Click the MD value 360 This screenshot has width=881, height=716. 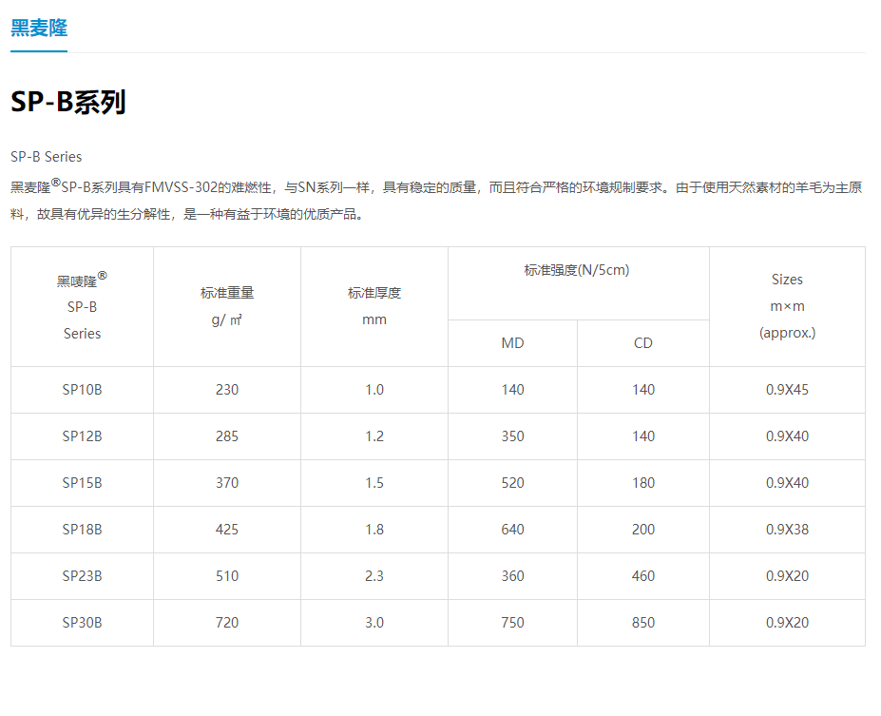(x=512, y=576)
